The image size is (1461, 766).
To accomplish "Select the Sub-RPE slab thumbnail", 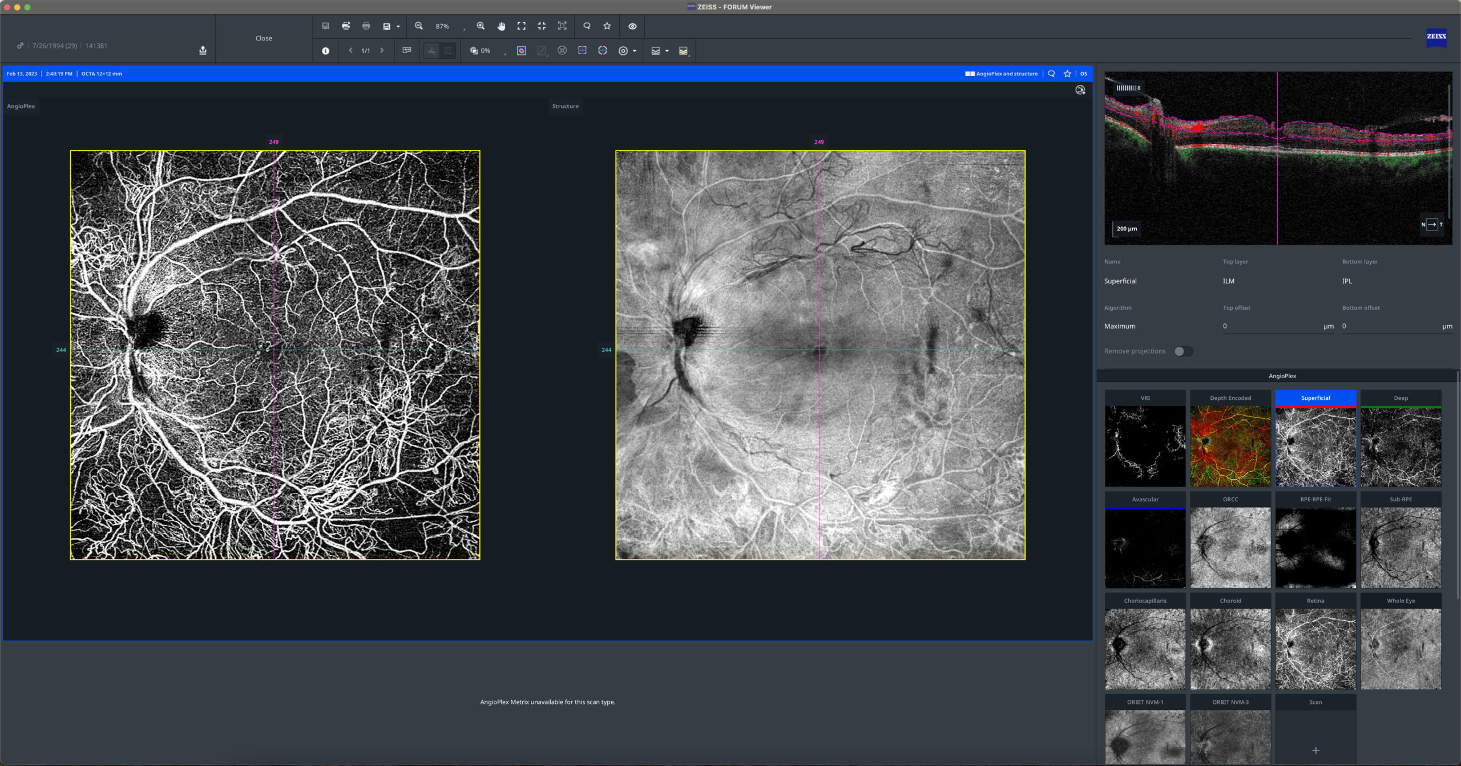I will pyautogui.click(x=1401, y=540).
